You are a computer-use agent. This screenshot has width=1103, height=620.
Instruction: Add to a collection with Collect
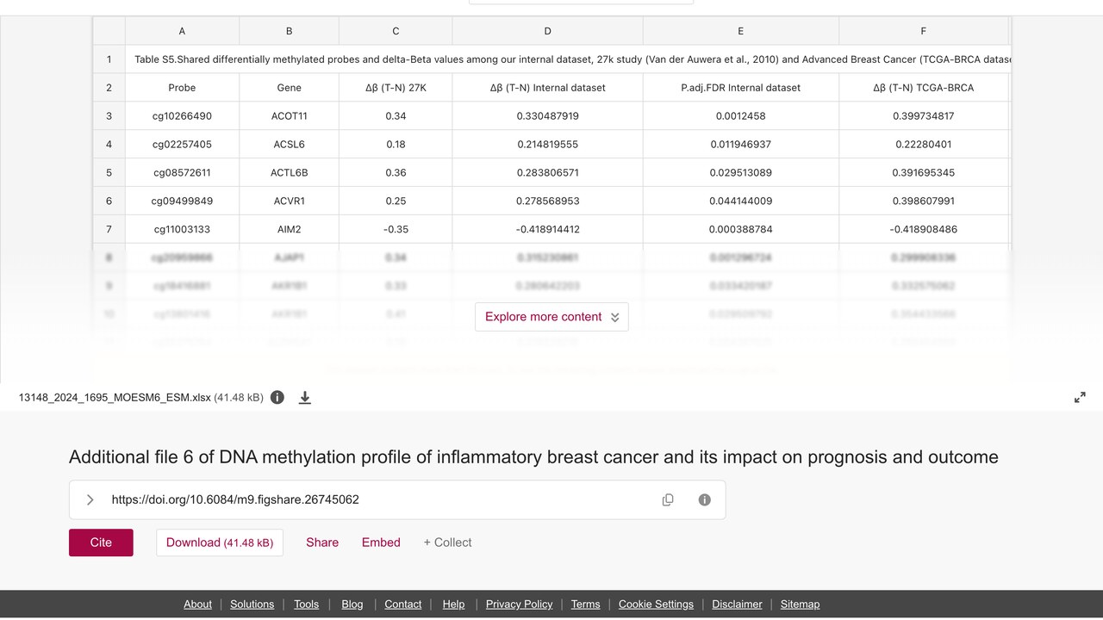tap(447, 542)
